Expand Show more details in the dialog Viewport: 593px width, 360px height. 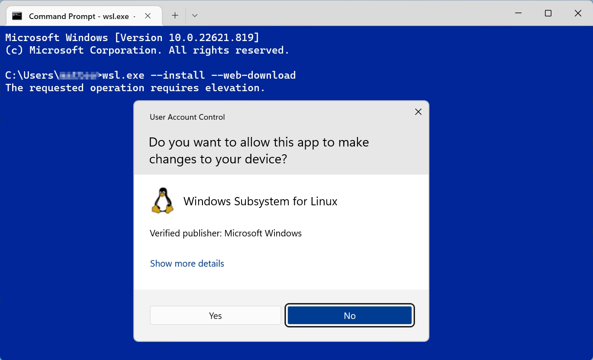click(x=187, y=263)
